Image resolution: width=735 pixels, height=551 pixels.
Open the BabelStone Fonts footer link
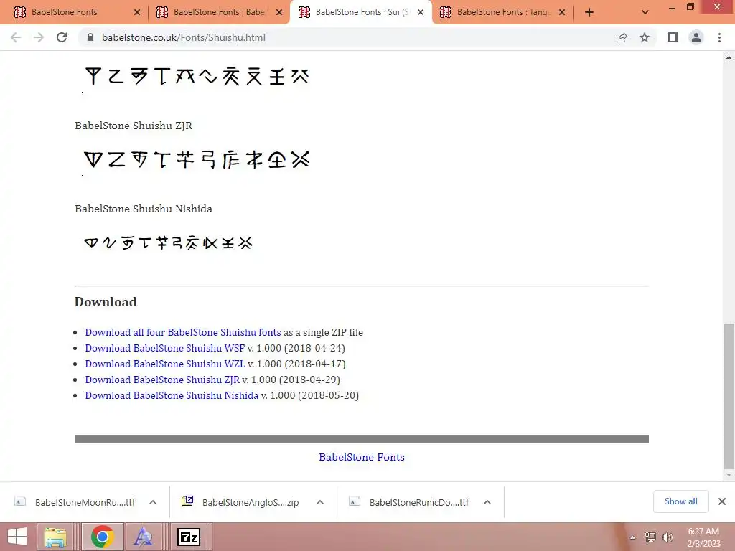coord(362,457)
